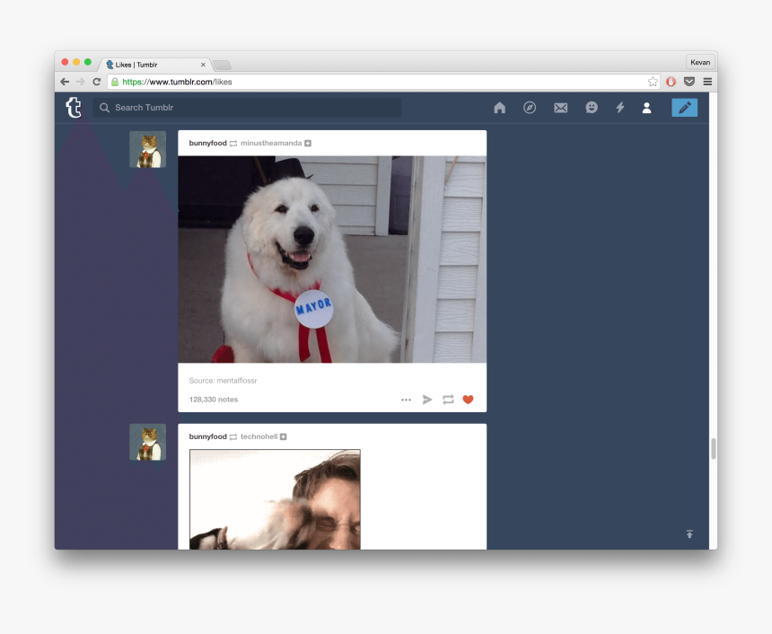The height and width of the screenshot is (634, 772).
Task: Reblog the Mayor dog post
Action: tap(448, 400)
